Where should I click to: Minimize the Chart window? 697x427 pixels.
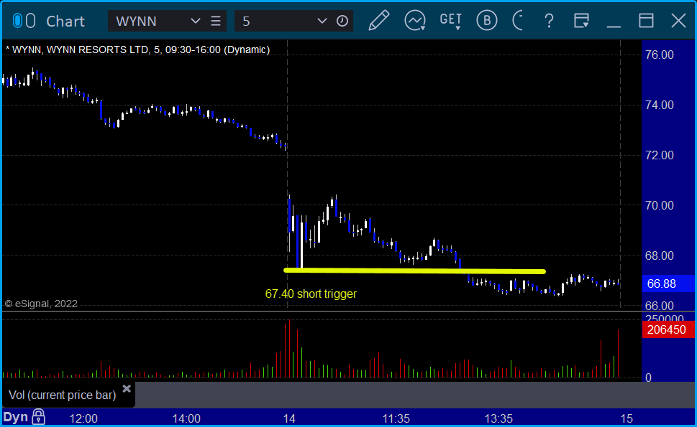[614, 26]
